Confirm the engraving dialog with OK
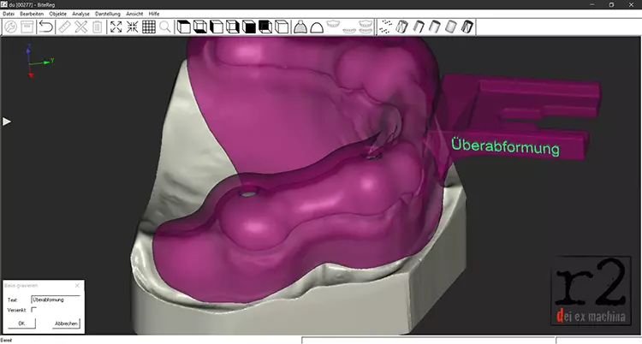The image size is (642, 344). coord(21,323)
